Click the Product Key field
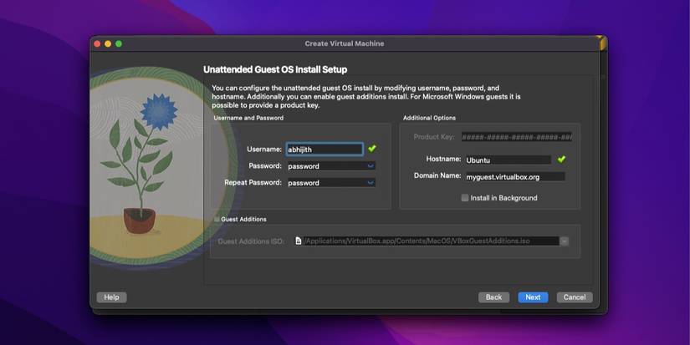 [517, 137]
